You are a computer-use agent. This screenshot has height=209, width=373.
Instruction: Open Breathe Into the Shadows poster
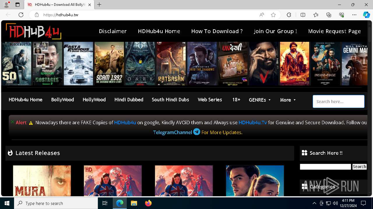(202, 64)
